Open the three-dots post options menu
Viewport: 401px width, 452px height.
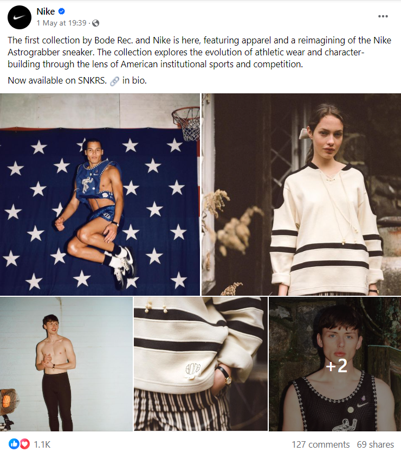pyautogui.click(x=383, y=16)
